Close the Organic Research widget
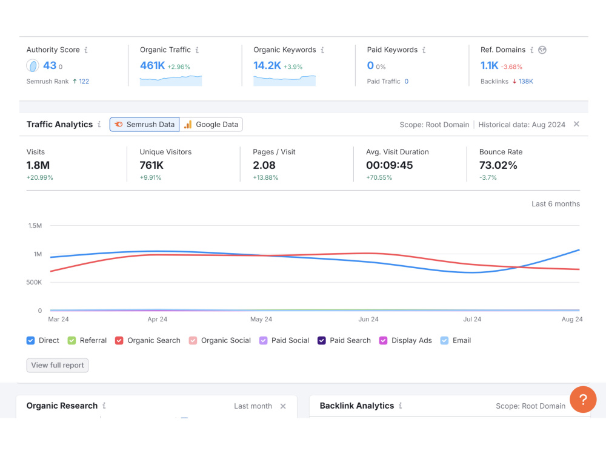Screen dimensions: 606x454 283,406
